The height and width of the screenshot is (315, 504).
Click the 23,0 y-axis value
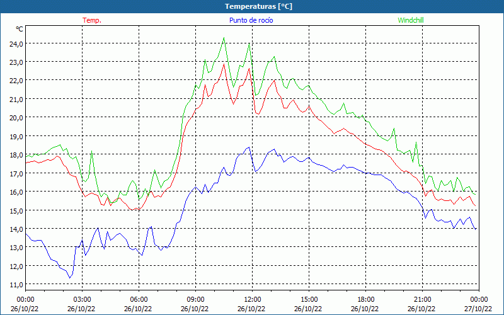(16, 62)
